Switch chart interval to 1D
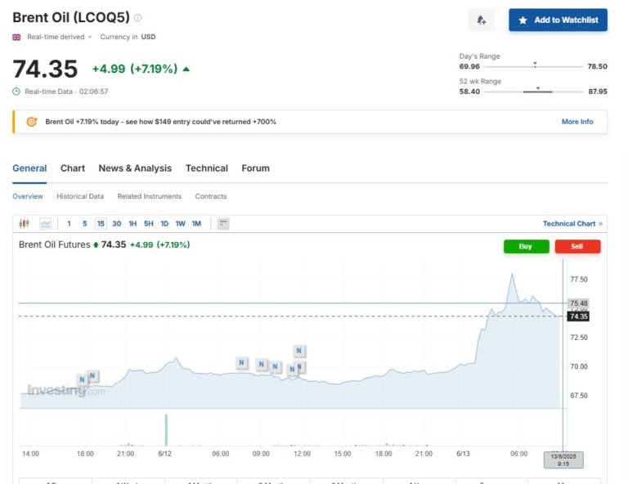Viewport: 628px width, 484px height. [164, 223]
